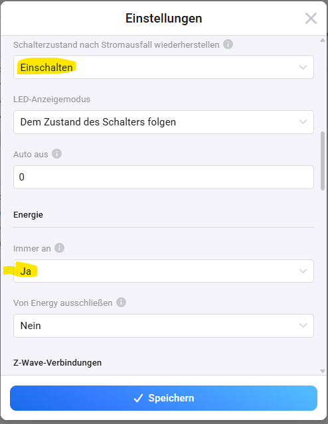Screen dimensions: 328x424
Task: Click info icon next to Auto aus
Action: click(56, 153)
